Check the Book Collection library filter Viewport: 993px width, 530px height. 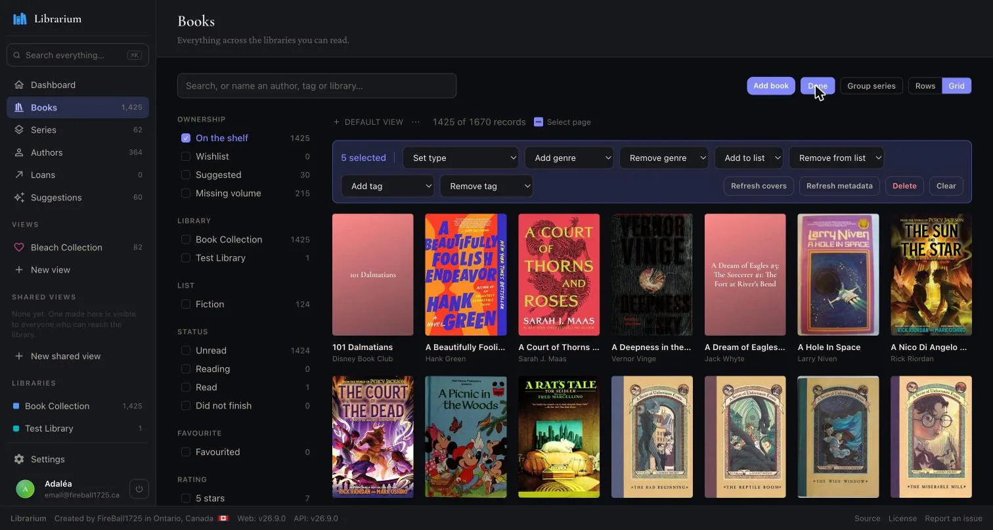pos(186,240)
